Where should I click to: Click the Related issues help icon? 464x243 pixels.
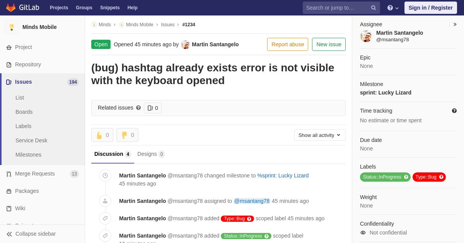[138, 108]
